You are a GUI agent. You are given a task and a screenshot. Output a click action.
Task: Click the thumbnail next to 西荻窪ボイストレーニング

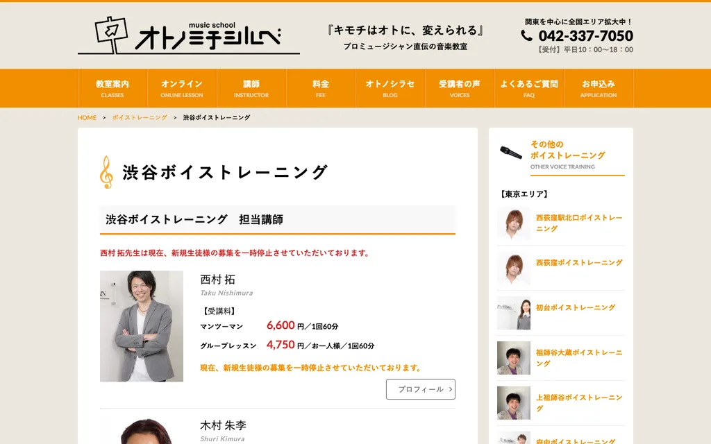[x=514, y=268]
